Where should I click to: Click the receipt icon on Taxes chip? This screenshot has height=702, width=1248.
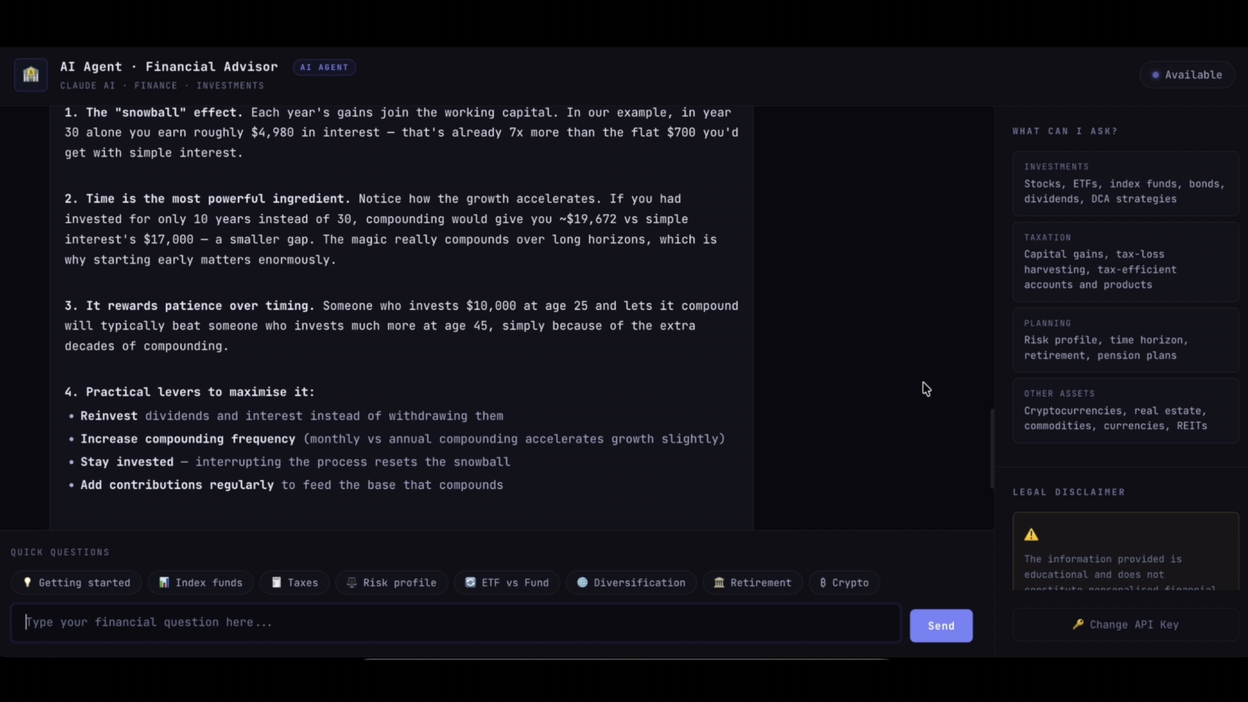coord(276,582)
